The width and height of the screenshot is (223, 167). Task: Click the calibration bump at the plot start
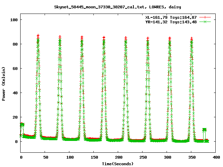[x=22, y=125]
